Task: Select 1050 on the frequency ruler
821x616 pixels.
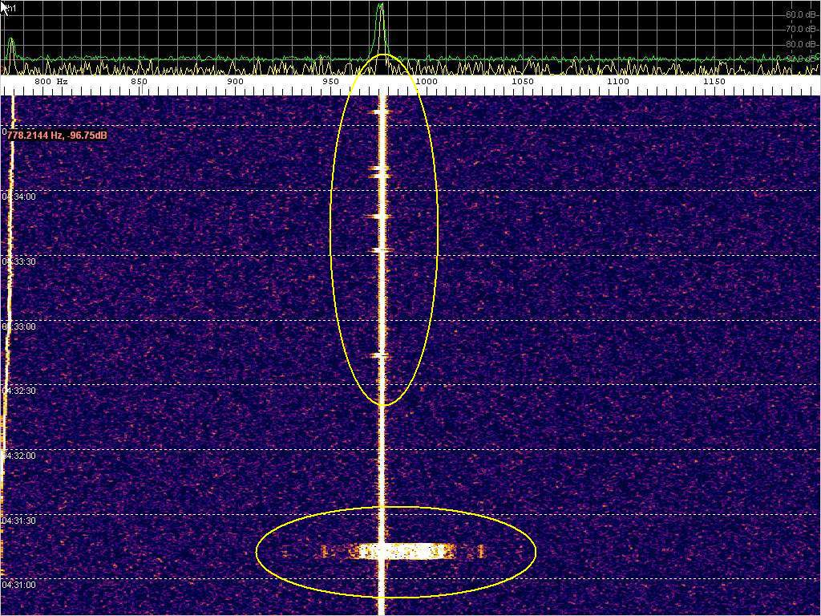Action: [522, 82]
